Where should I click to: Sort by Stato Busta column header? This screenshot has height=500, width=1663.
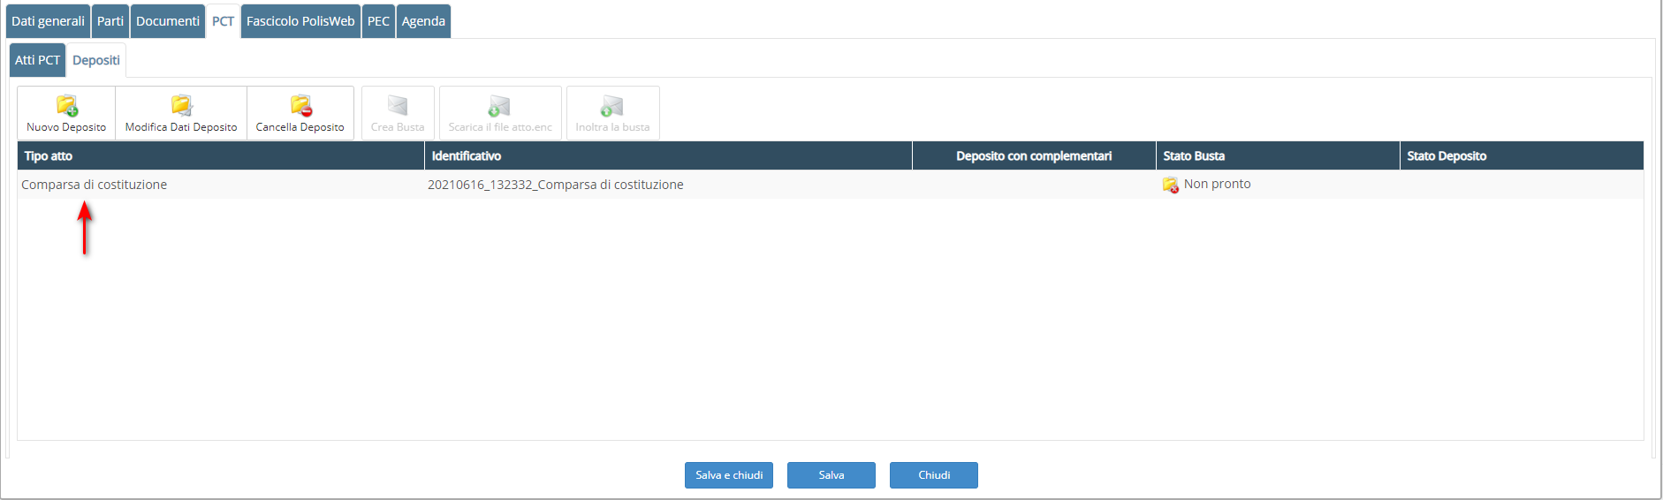pyautogui.click(x=1194, y=156)
